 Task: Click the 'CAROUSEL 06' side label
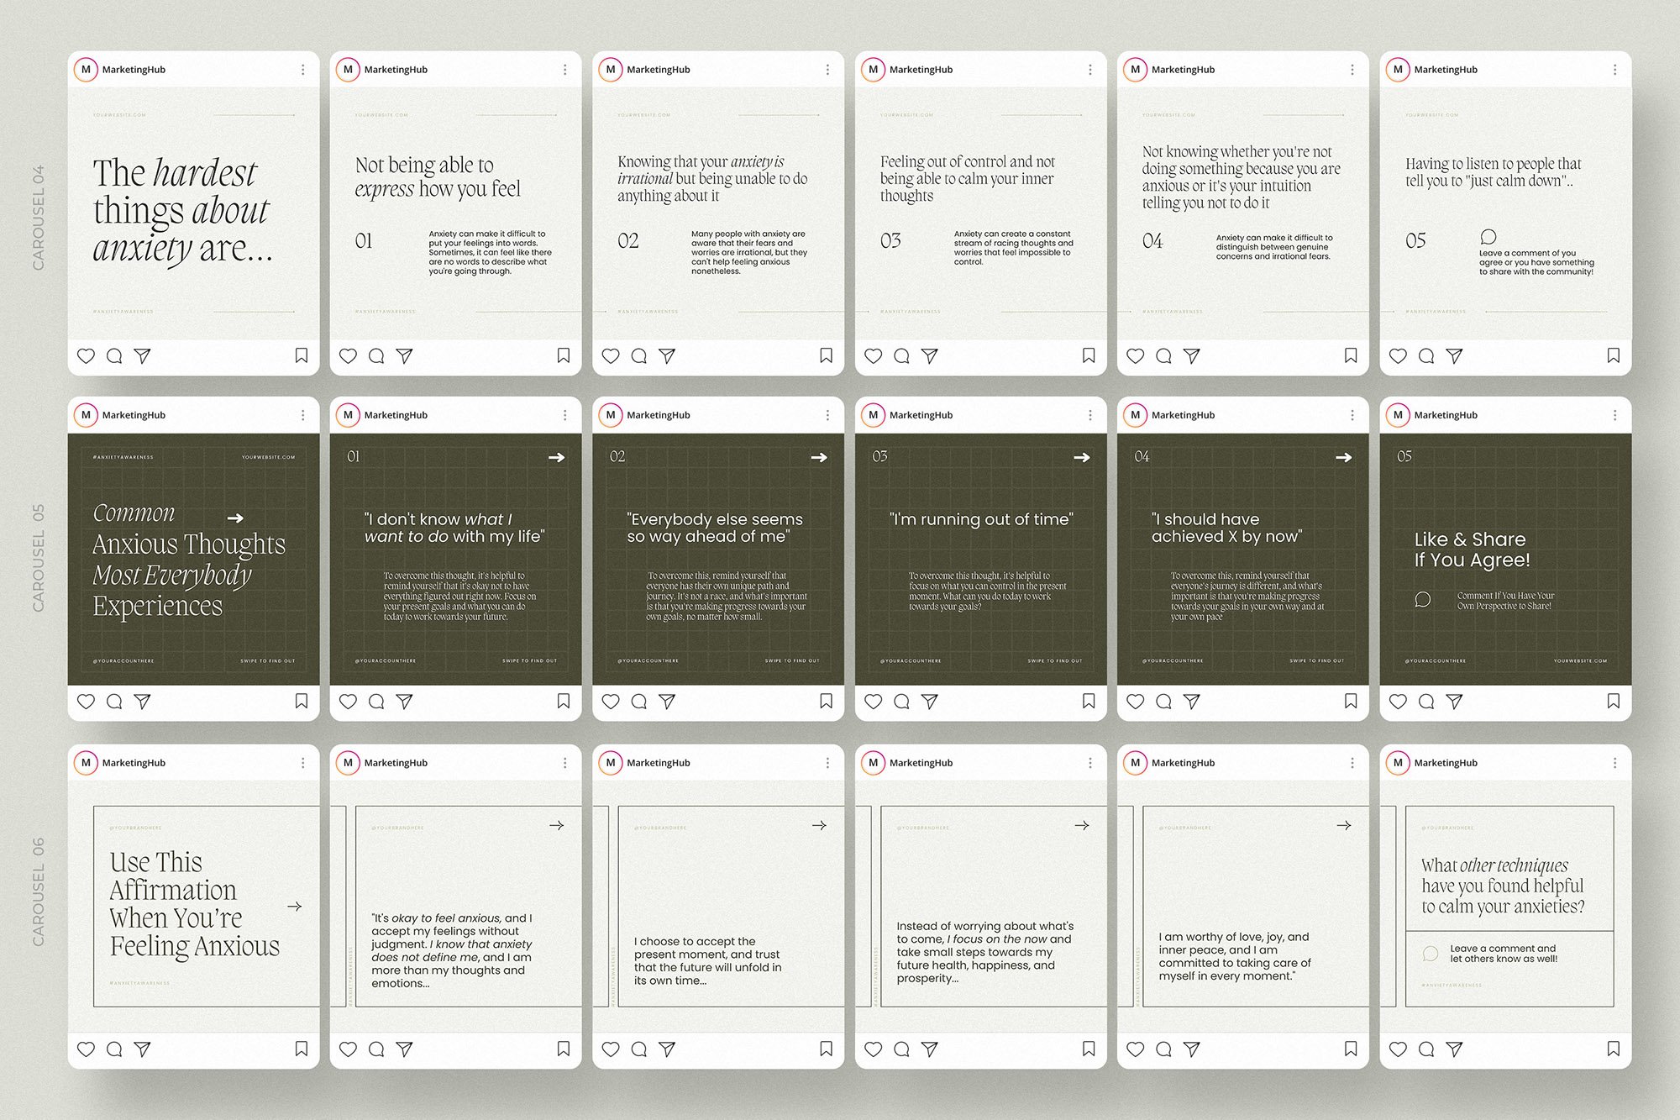click(x=38, y=892)
